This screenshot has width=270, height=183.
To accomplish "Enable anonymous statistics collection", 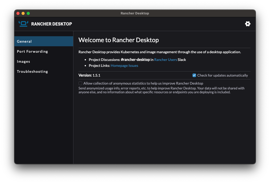I will [x=80, y=83].
